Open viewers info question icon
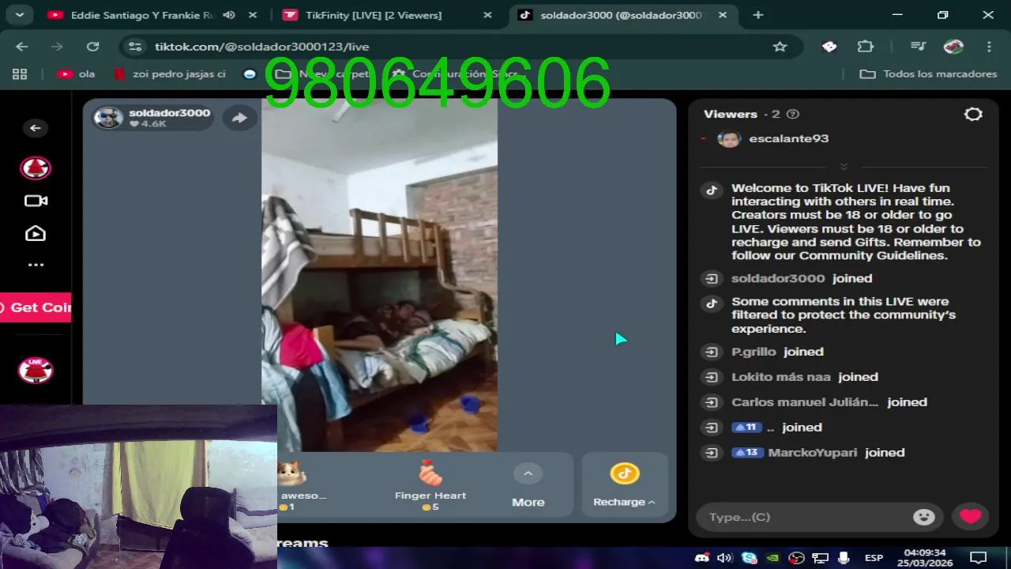Screen dimensions: 1011x569 pos(793,114)
